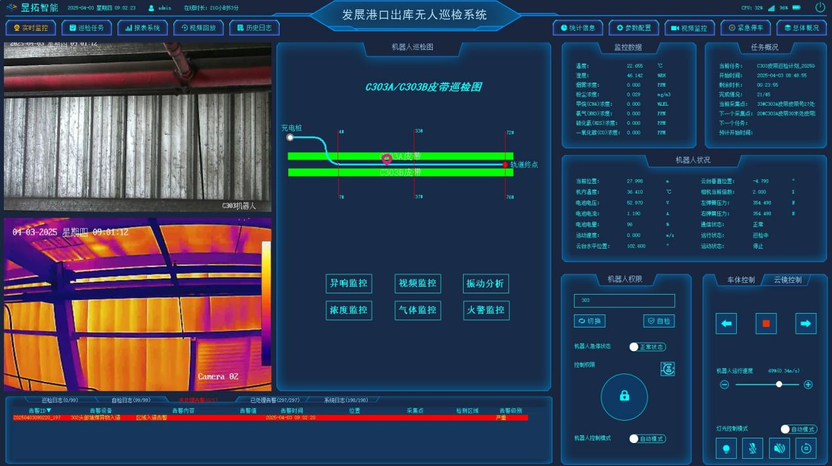Mute the robot speaker icon

[779, 448]
